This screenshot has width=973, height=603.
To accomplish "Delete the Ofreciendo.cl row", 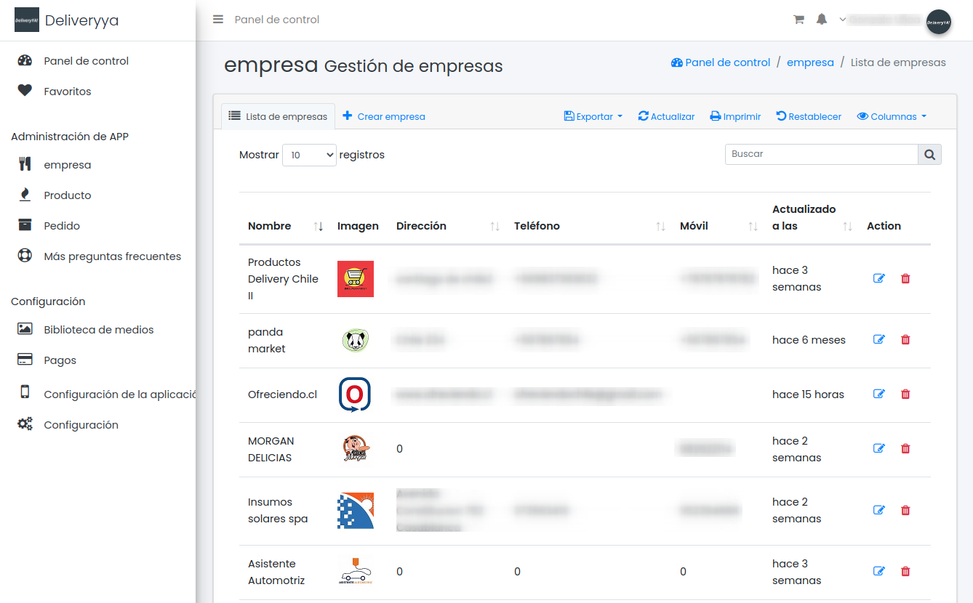I will click(x=905, y=394).
